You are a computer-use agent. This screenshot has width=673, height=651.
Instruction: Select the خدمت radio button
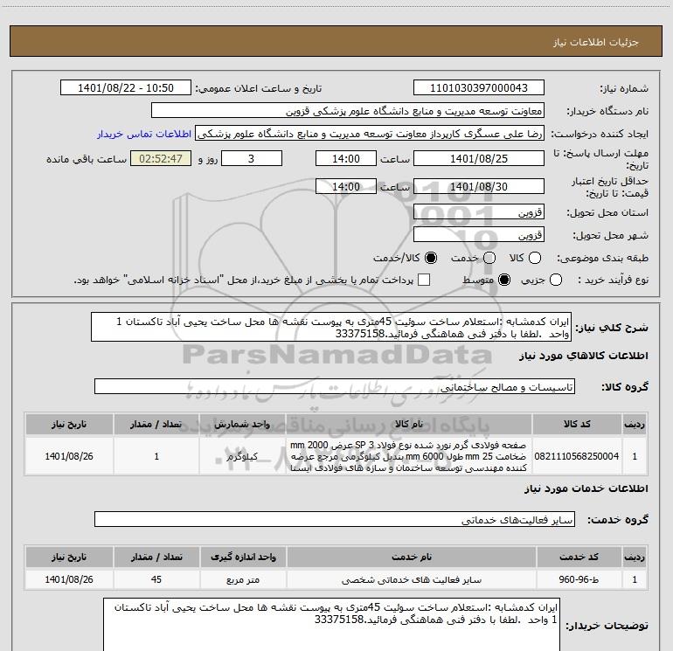pos(489,258)
